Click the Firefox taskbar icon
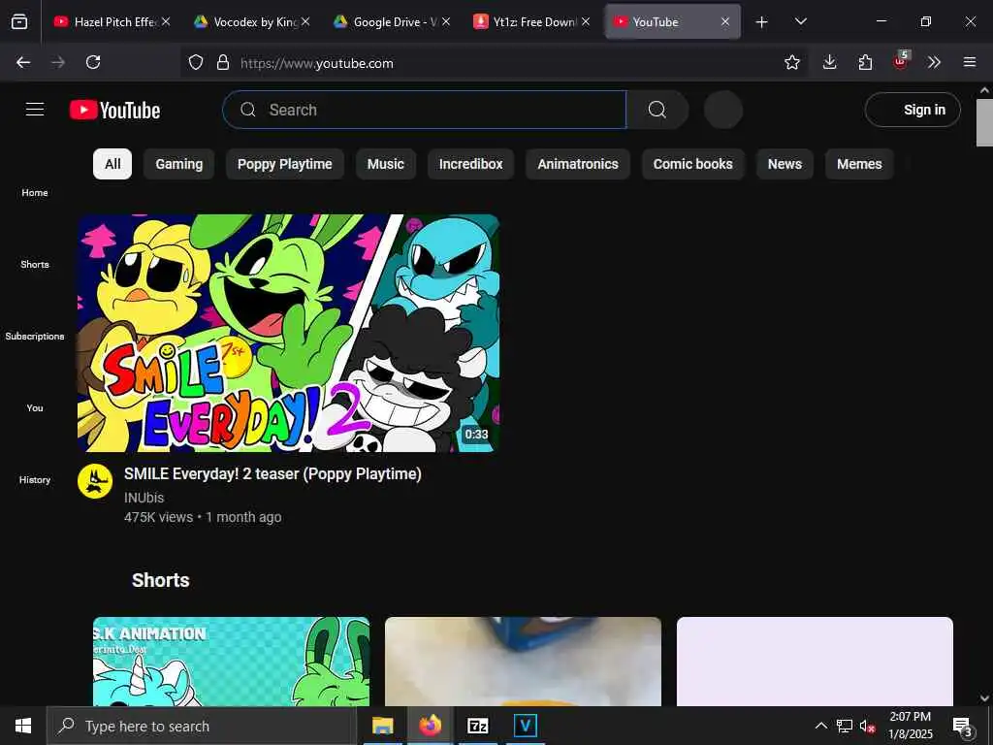This screenshot has width=993, height=745. click(x=430, y=726)
